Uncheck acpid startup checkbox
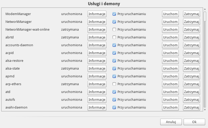The image size is (208, 128). click(x=114, y=53)
